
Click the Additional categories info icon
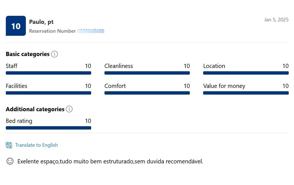click(x=69, y=109)
